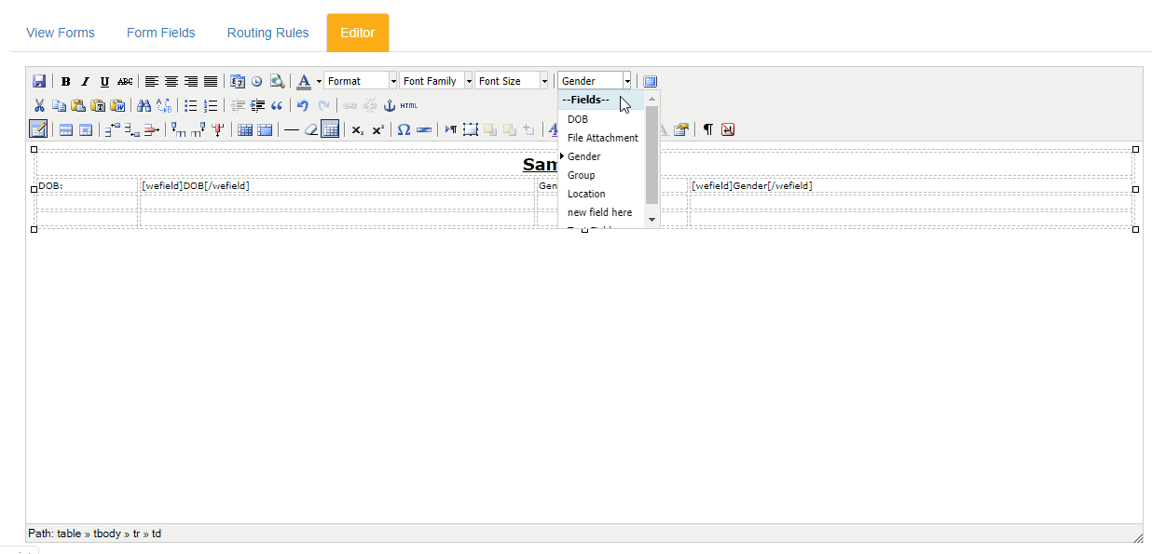Apply superscript formatting
Viewport: 1152px width, 554px height.
(x=377, y=129)
